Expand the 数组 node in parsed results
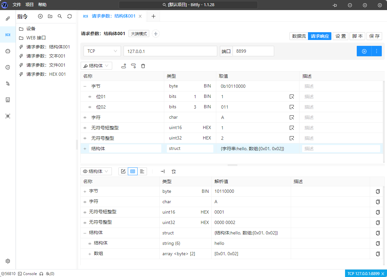 coord(90,254)
